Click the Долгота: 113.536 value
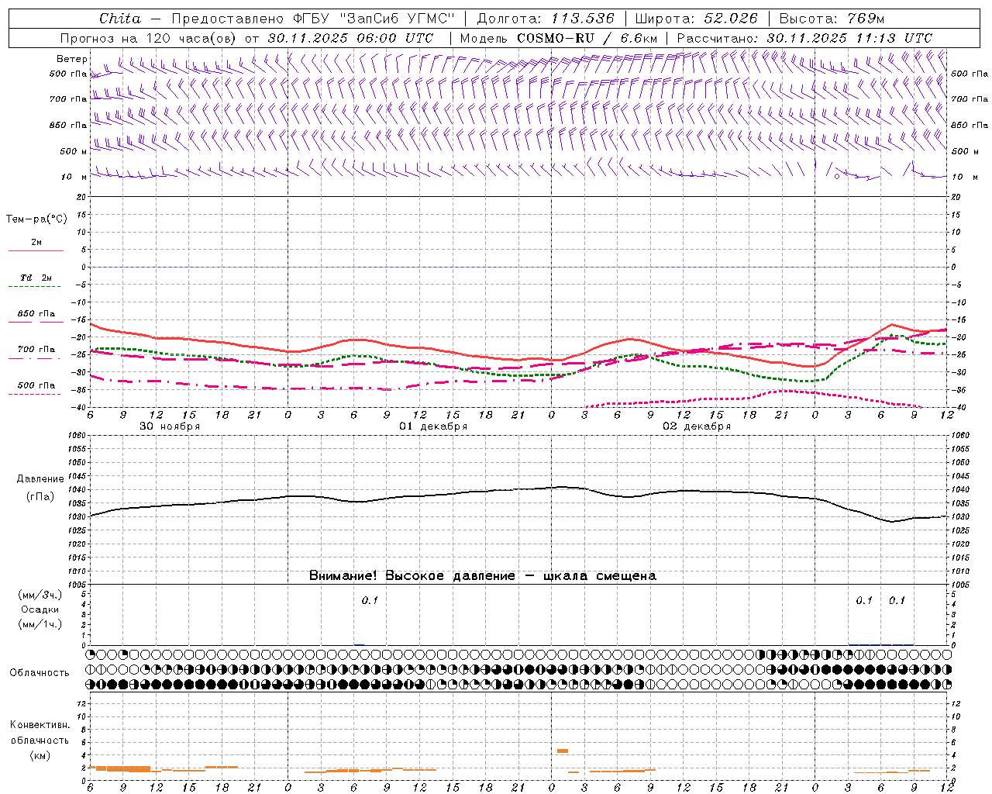 point(546,19)
